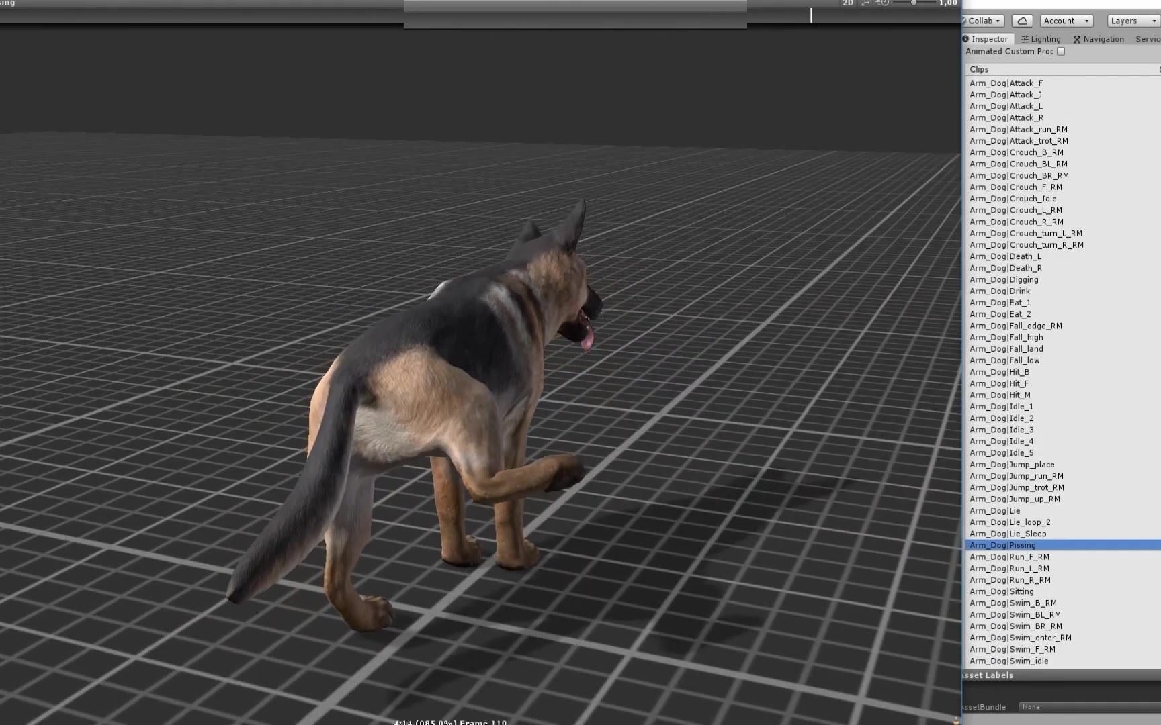Image resolution: width=1161 pixels, height=725 pixels.
Task: Open the cloud services icon
Action: pos(1022,20)
